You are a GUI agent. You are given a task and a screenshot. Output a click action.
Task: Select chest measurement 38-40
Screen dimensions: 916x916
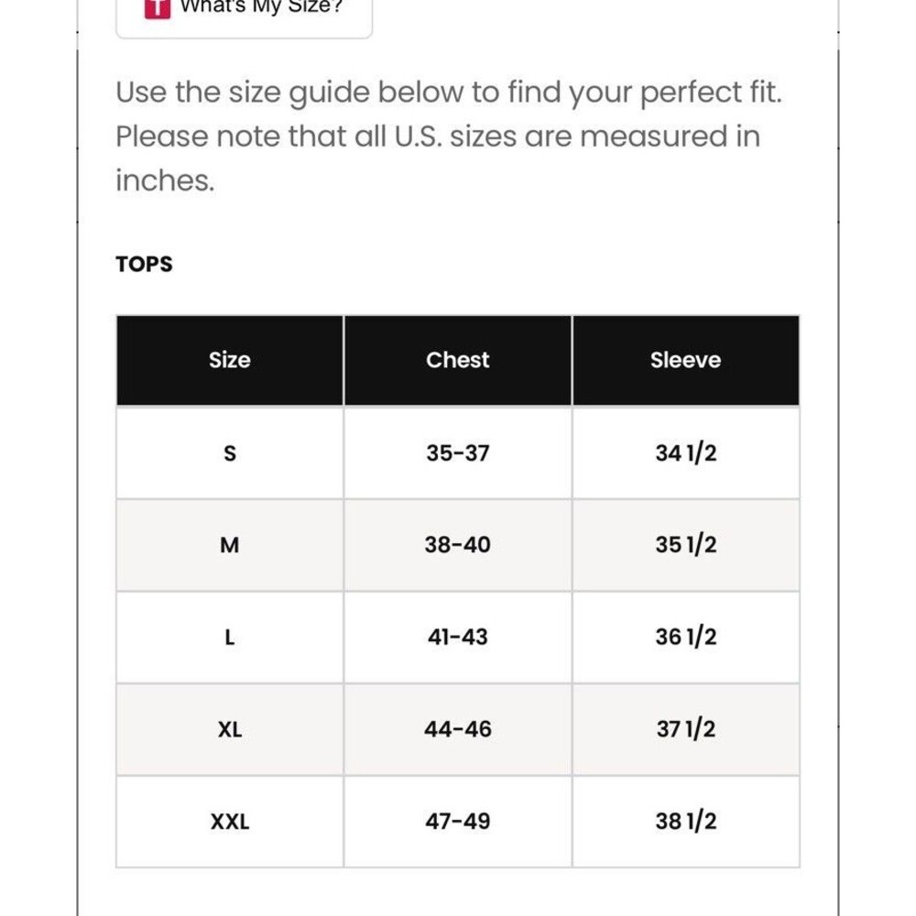(457, 544)
